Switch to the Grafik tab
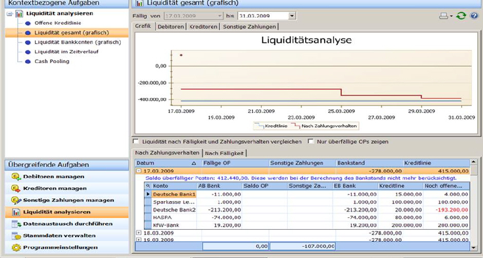The height and width of the screenshot is (258, 483). pos(143,26)
